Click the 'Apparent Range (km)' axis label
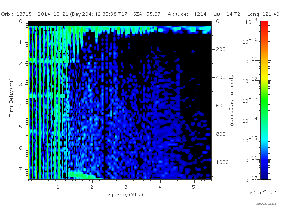282x211 pixels. point(232,100)
